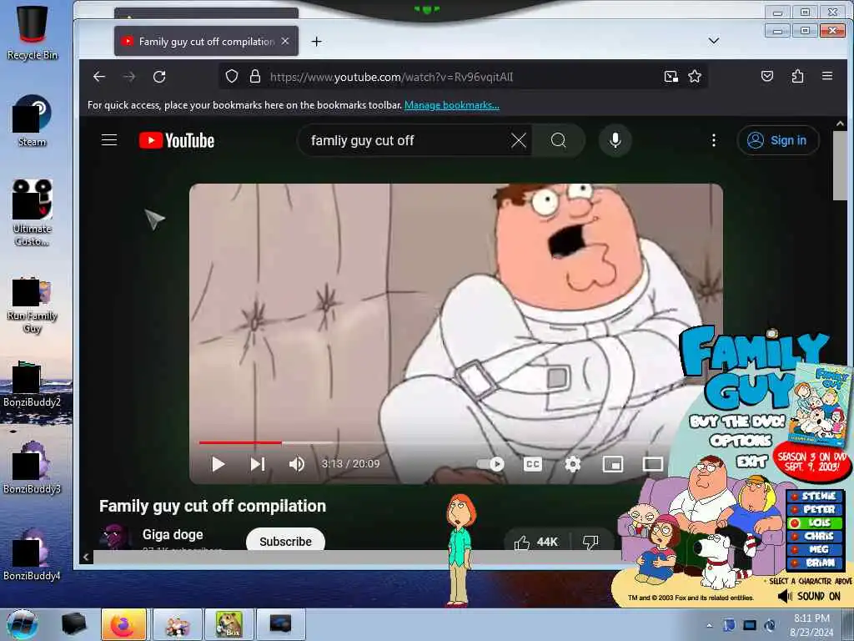Viewport: 854px width, 641px height.
Task: Toggle SOUND ON speaker in widget
Action: tap(809, 596)
